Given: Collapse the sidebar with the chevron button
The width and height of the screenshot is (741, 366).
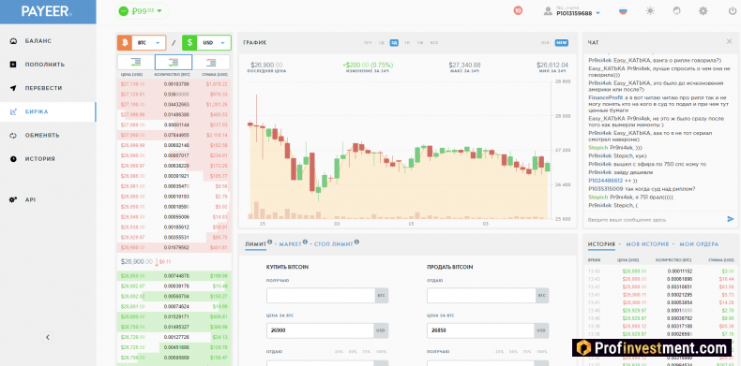Looking at the screenshot, I should pyautogui.click(x=48, y=337).
